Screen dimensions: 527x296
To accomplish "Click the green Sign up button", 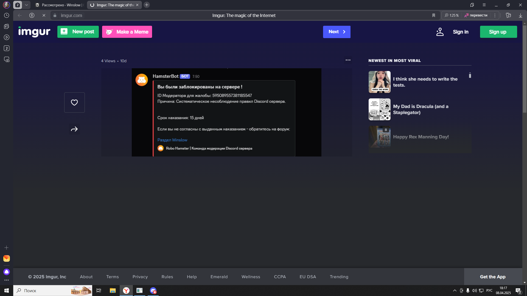I will click(498, 32).
